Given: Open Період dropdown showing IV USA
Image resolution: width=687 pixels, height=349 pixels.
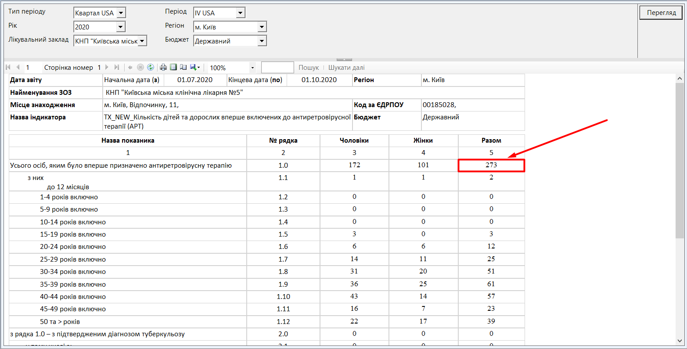Looking at the screenshot, I should click(x=240, y=13).
